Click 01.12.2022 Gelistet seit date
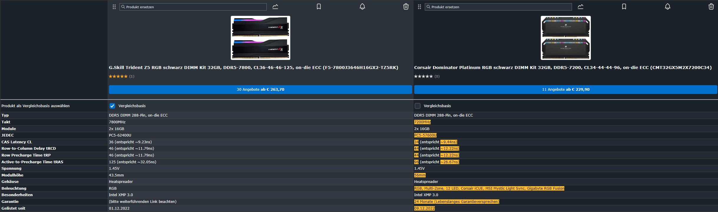The width and height of the screenshot is (718, 212). (x=119, y=208)
